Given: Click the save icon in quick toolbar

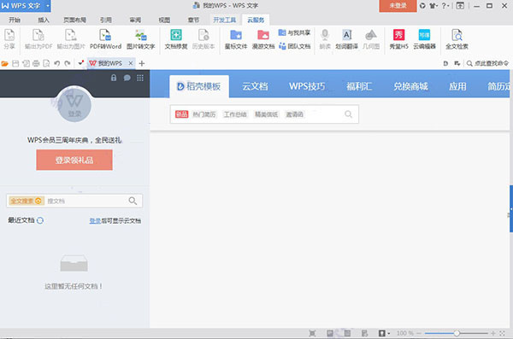Looking at the screenshot, I should coord(15,63).
